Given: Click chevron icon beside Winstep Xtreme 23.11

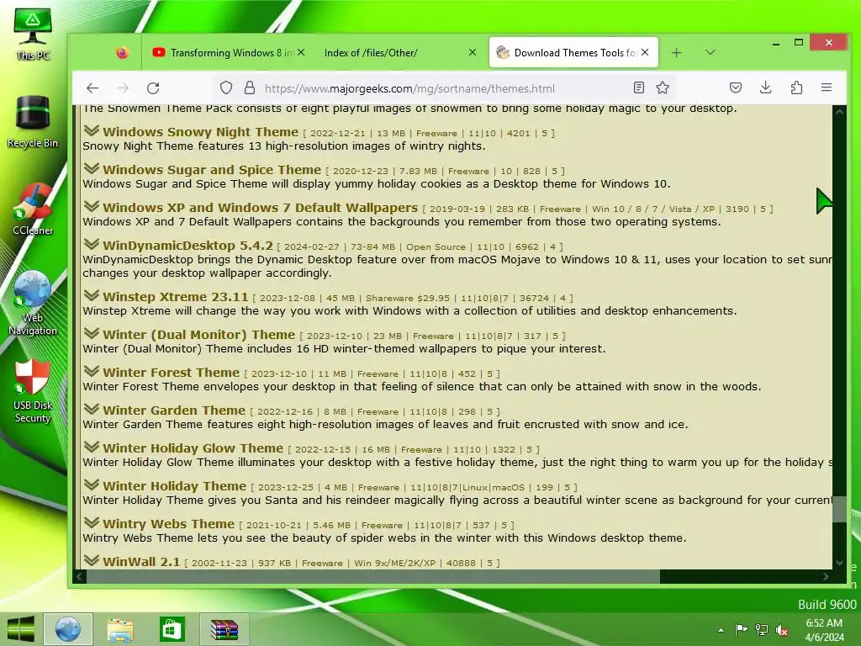Looking at the screenshot, I should click(92, 295).
